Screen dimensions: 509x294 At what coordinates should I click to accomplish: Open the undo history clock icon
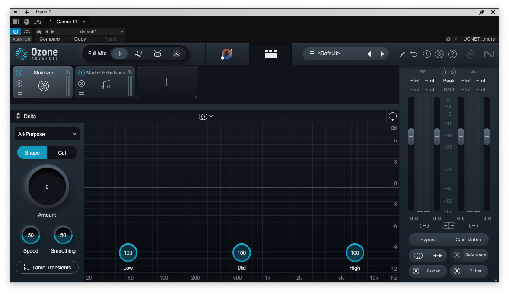426,54
